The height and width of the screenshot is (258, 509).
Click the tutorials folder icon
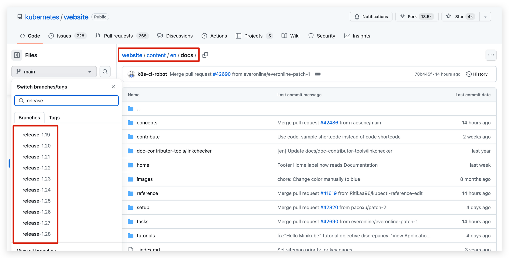[131, 236]
